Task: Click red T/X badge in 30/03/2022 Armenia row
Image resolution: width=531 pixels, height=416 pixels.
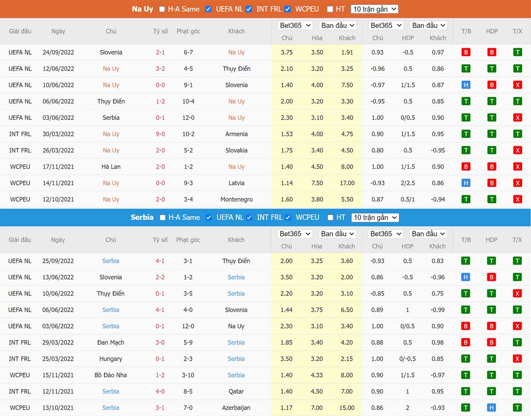Action: (517, 134)
